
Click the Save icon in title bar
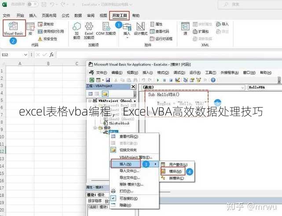point(44,4)
